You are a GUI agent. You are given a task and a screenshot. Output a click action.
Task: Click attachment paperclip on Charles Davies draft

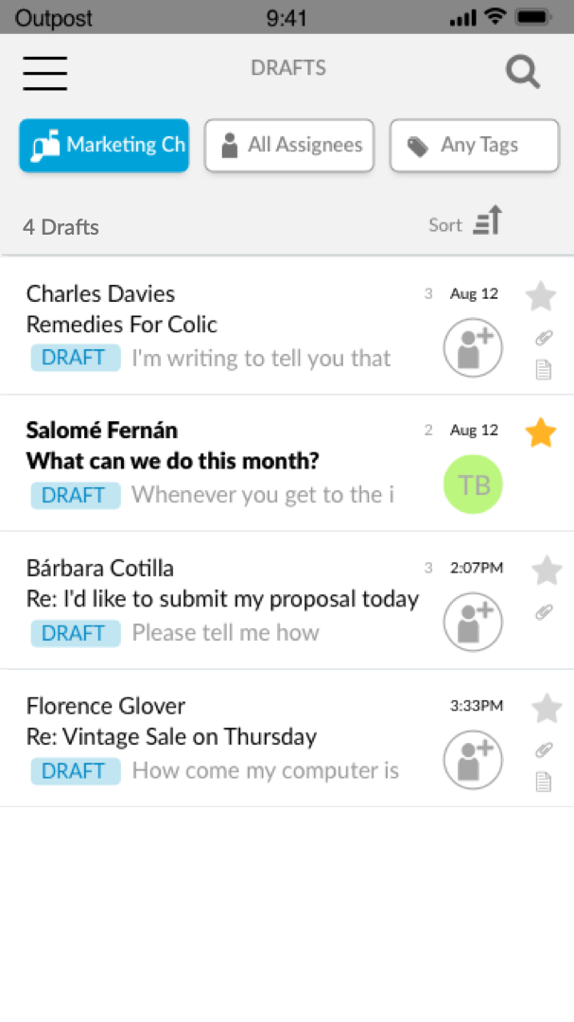pyautogui.click(x=544, y=337)
